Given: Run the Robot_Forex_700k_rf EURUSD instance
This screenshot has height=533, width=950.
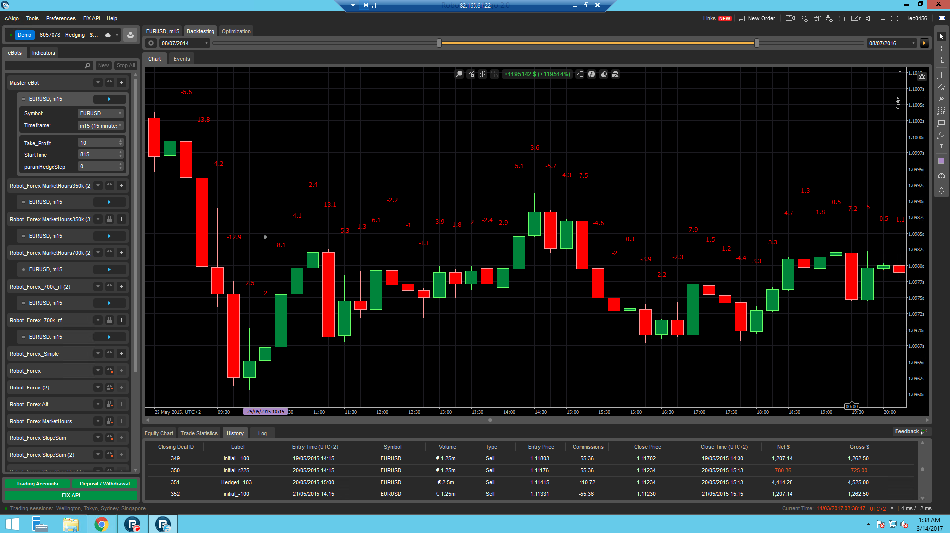Looking at the screenshot, I should tap(109, 337).
